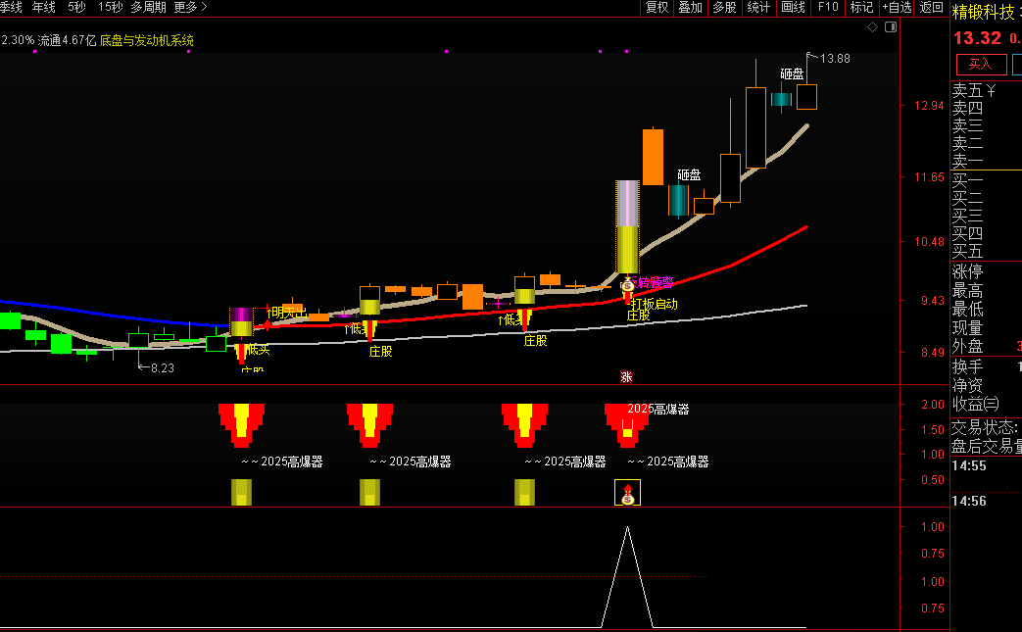Select the 15秒 period tab
Viewport: 1022px width, 632px height.
click(110, 7)
